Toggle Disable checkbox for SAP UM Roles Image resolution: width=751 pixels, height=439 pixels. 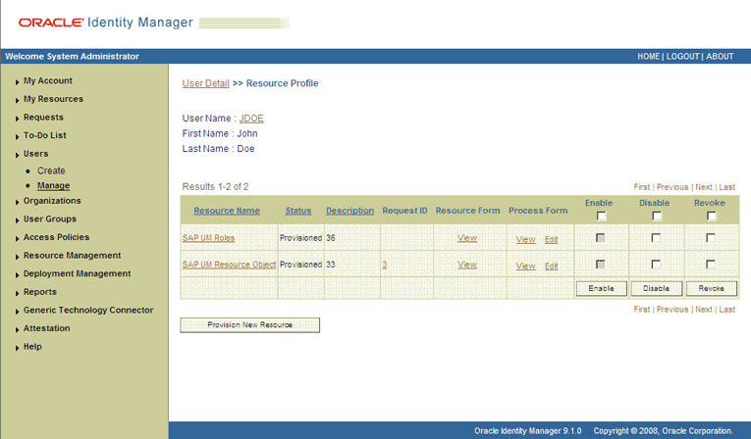[656, 238]
